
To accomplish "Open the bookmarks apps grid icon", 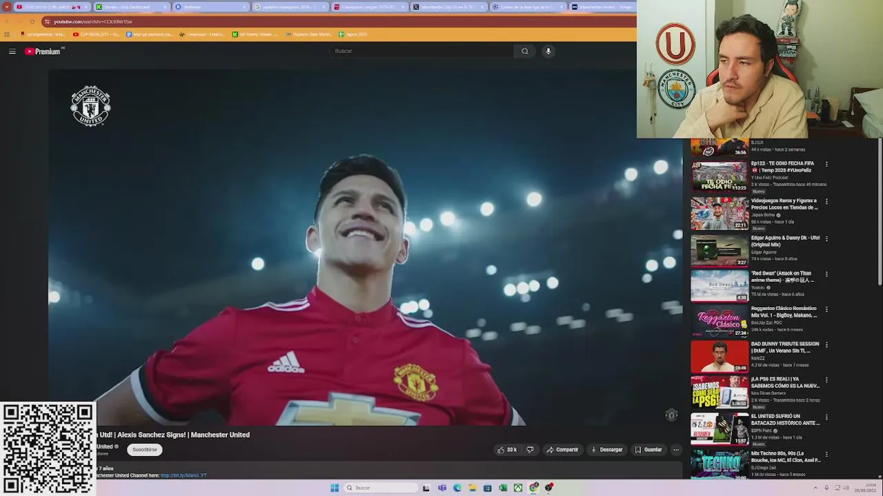I will (7, 34).
